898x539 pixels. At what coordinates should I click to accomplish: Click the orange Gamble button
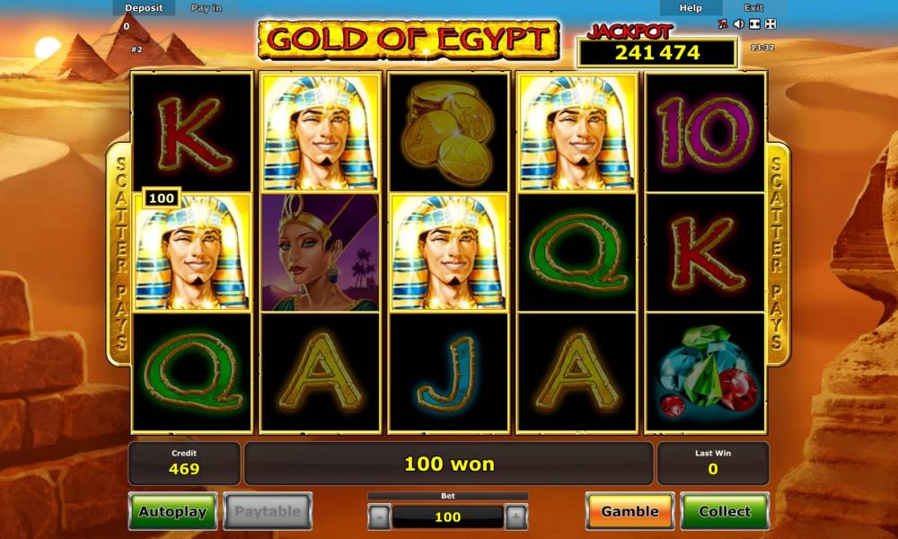630,511
